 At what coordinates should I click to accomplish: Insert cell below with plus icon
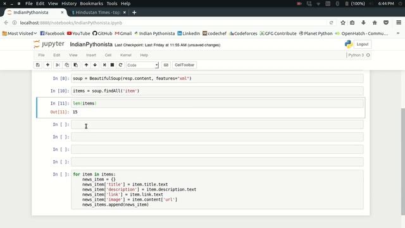coord(47,65)
